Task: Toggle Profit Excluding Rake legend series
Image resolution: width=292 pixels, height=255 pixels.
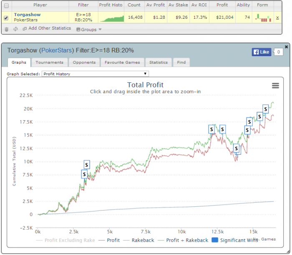Action: (x=65, y=240)
